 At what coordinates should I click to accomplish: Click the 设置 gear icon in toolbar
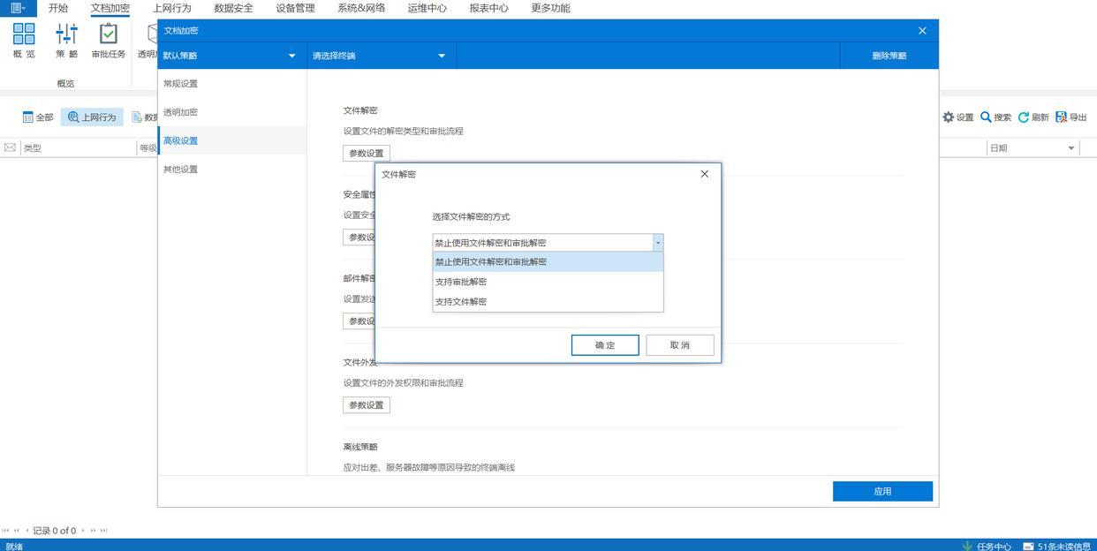949,117
